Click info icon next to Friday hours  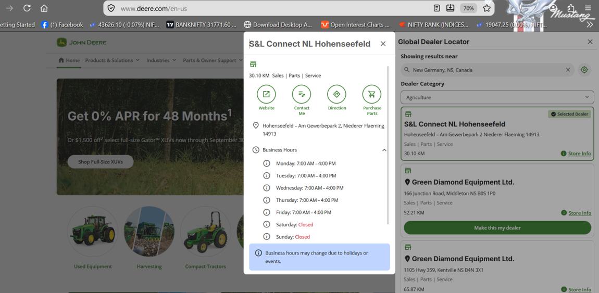[x=267, y=212]
